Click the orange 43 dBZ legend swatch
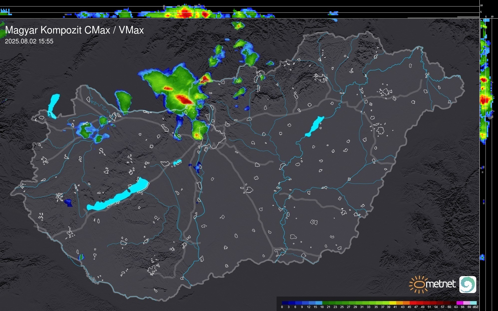The width and height of the screenshot is (498, 311). point(406,303)
